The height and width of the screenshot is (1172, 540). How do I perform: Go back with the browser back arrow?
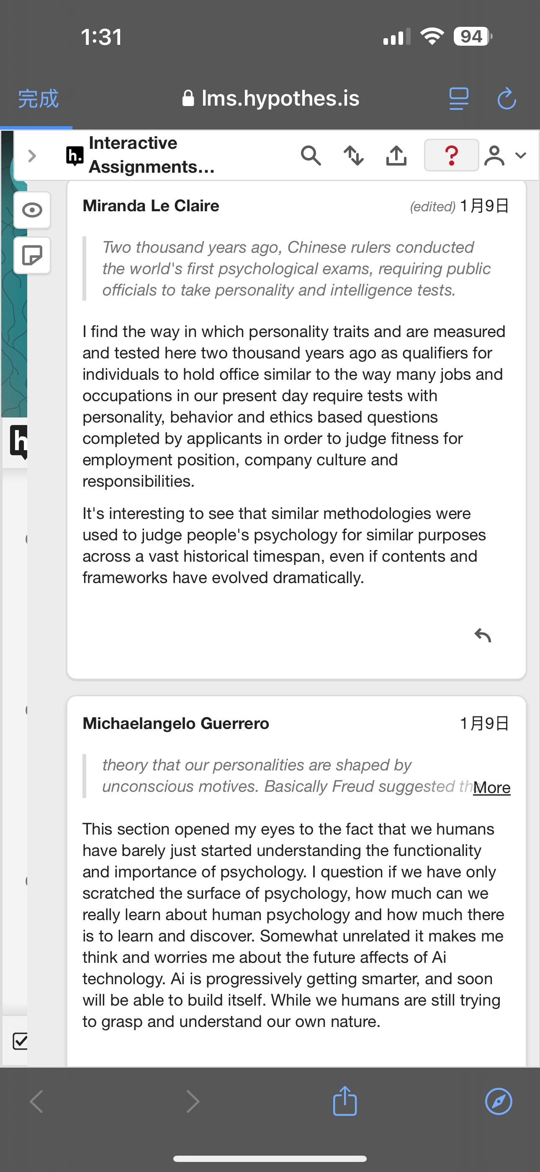click(36, 1102)
